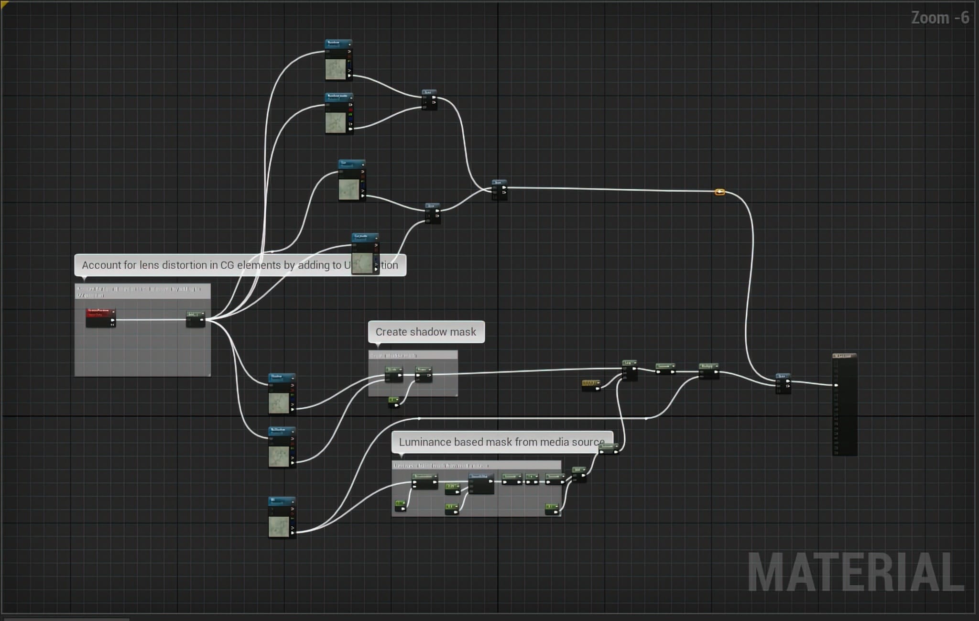
Task: Collapse the lens distortion texture node via its header arrow
Action: (377, 238)
